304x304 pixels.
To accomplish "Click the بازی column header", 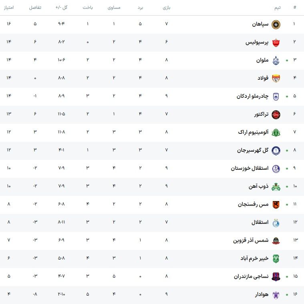I will click(x=166, y=7).
